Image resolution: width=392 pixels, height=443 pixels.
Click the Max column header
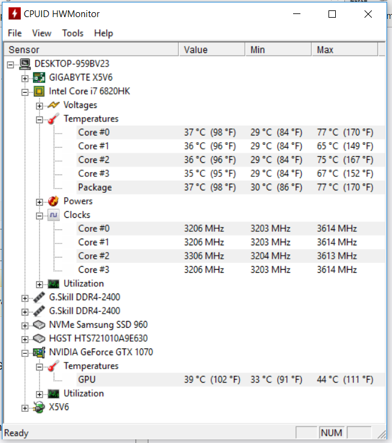(x=345, y=49)
